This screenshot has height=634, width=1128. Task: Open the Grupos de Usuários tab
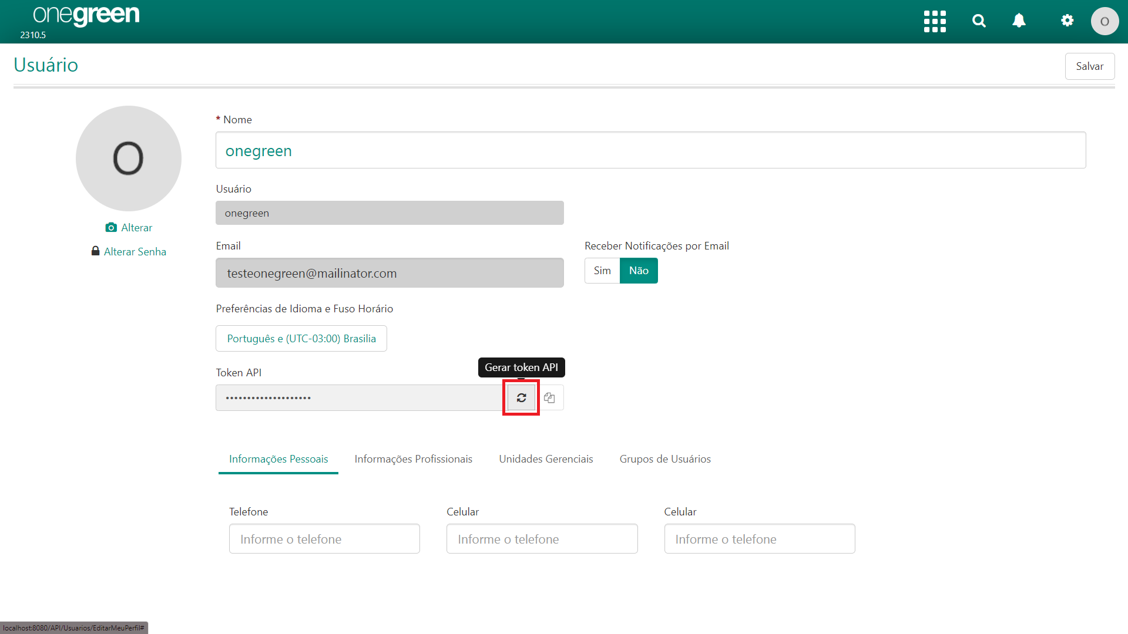pyautogui.click(x=665, y=459)
